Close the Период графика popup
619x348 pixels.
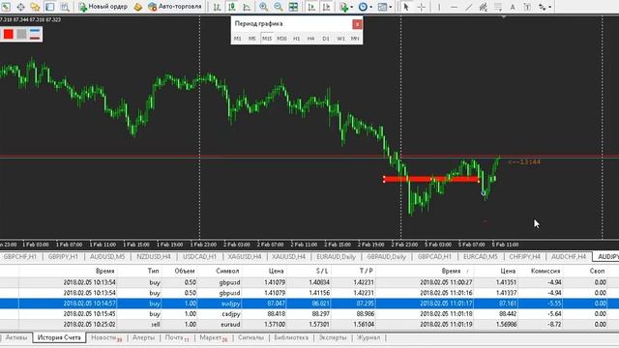click(357, 24)
